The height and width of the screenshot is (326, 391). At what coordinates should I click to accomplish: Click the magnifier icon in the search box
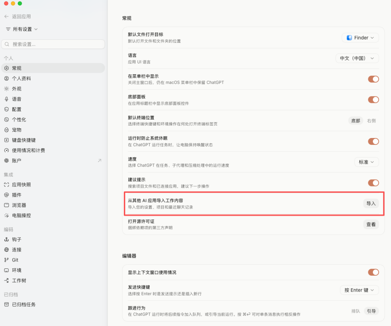coord(7,44)
